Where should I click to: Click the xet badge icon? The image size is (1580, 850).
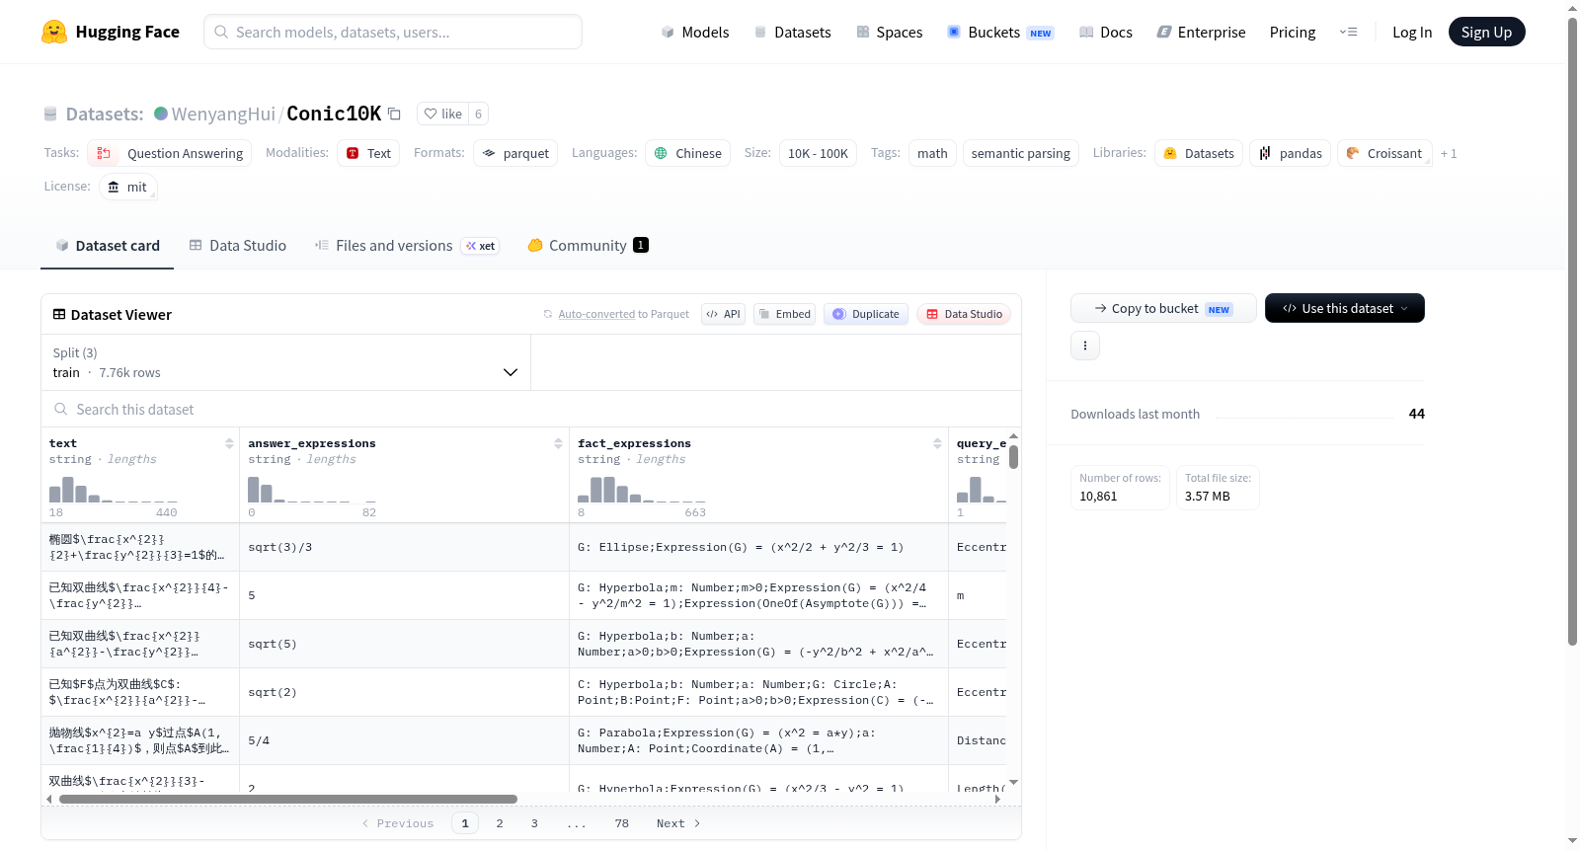click(481, 246)
